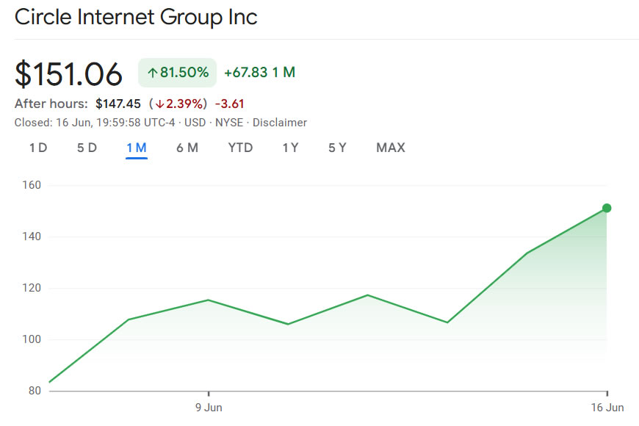Click the 9 Jun date marker
The height and width of the screenshot is (426, 639).
pos(209,406)
